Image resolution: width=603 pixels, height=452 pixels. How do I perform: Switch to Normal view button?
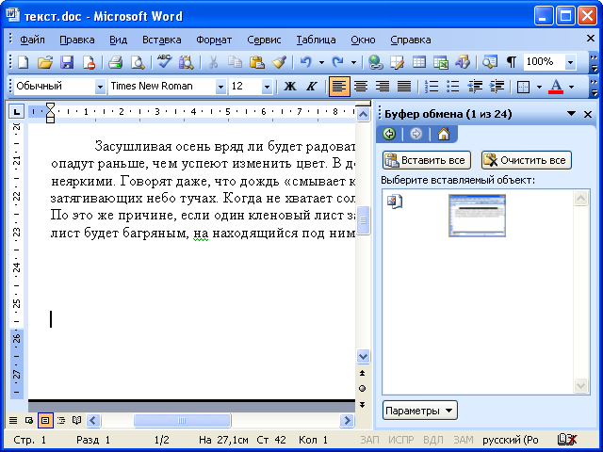click(13, 420)
